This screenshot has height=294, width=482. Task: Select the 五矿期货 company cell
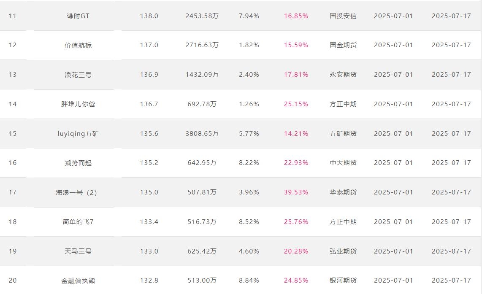click(343, 134)
